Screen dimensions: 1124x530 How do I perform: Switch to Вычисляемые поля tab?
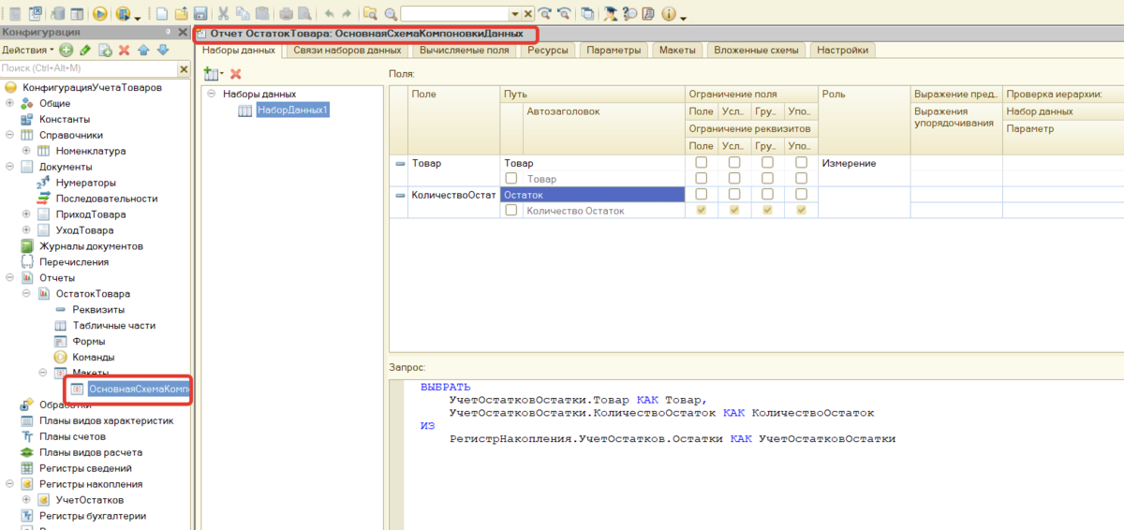pos(464,50)
